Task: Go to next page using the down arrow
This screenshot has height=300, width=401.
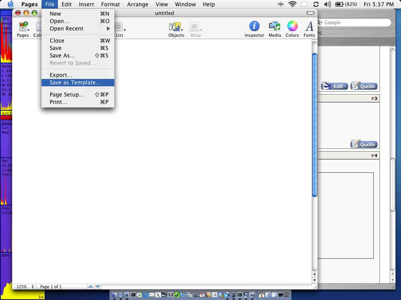Action: [x=98, y=286]
